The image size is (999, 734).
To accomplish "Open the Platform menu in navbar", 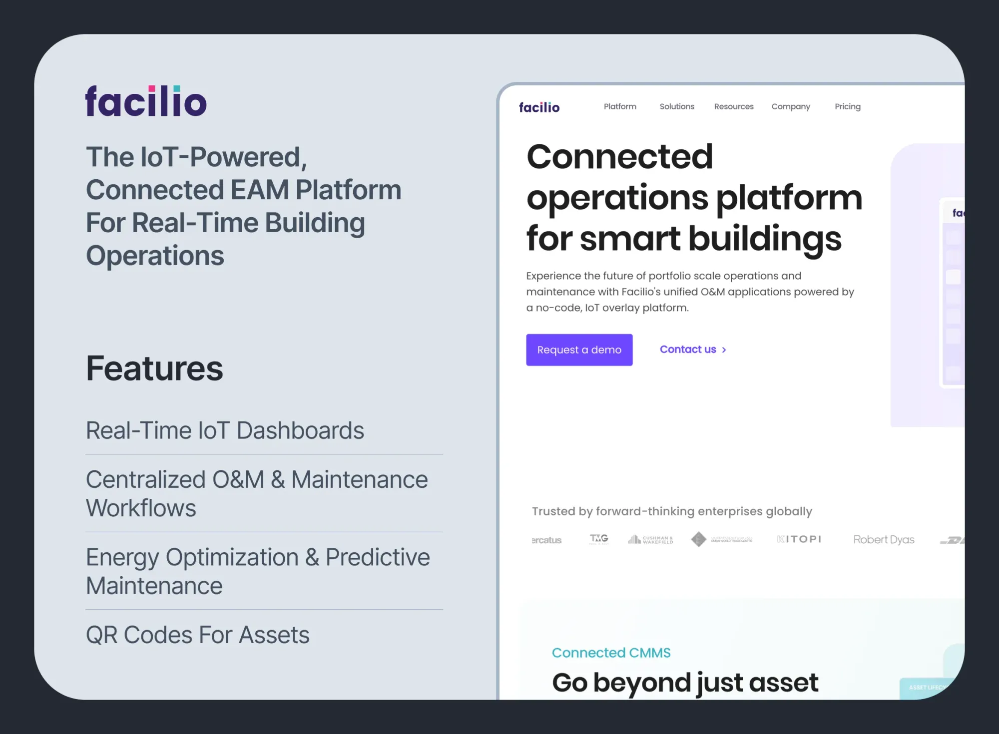I will (x=620, y=107).
